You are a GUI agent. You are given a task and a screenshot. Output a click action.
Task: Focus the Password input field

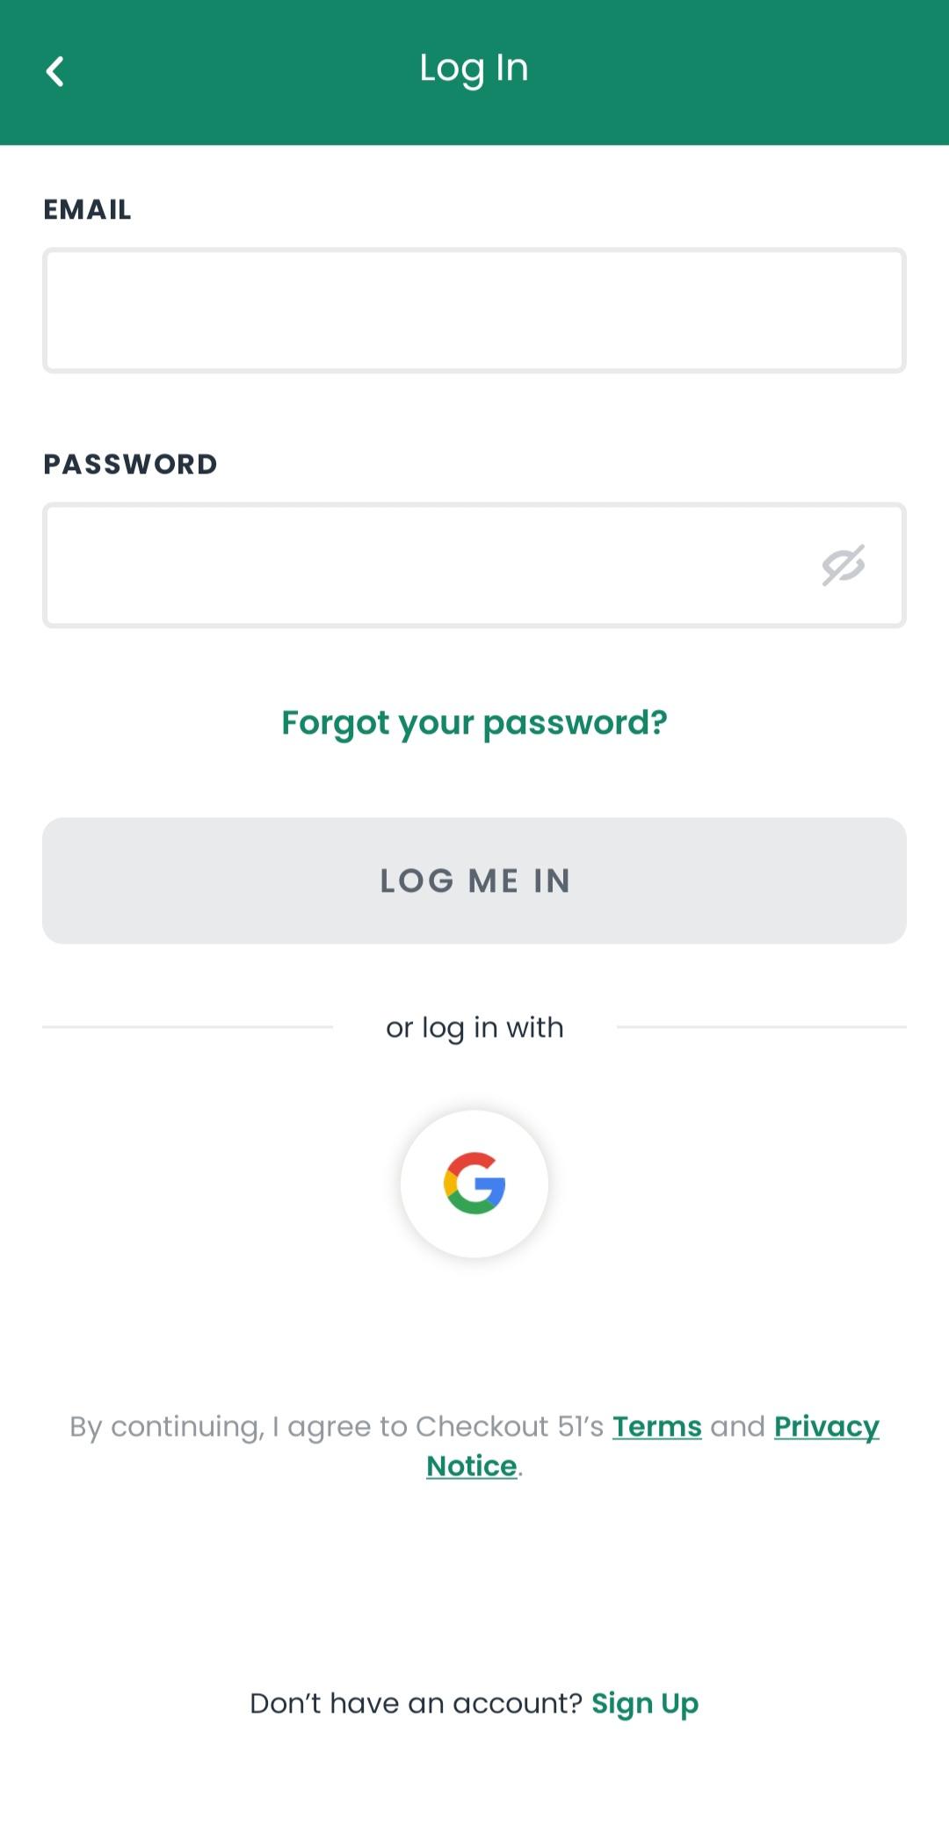[422, 565]
